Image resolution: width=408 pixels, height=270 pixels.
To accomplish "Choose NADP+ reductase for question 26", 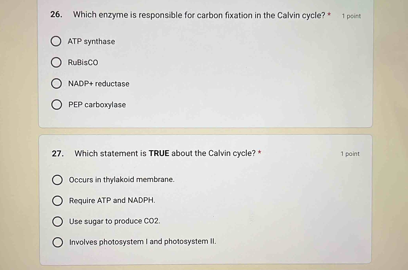I will 57,83.
